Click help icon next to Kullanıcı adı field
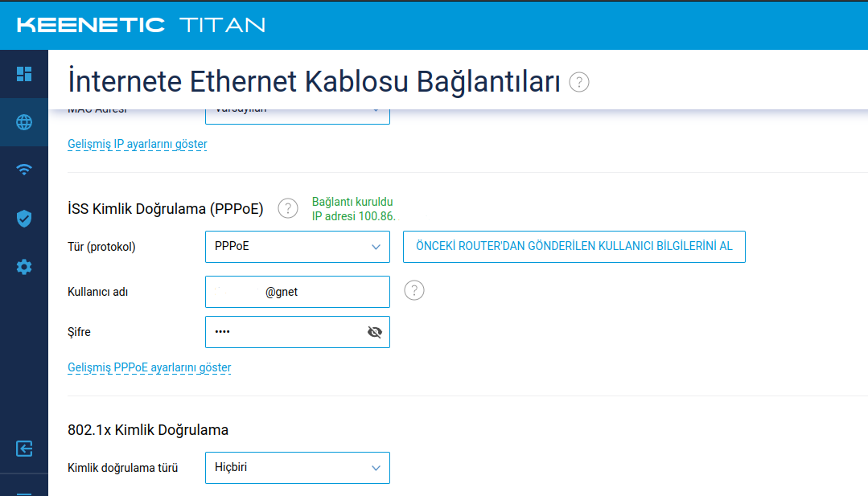 tap(414, 290)
